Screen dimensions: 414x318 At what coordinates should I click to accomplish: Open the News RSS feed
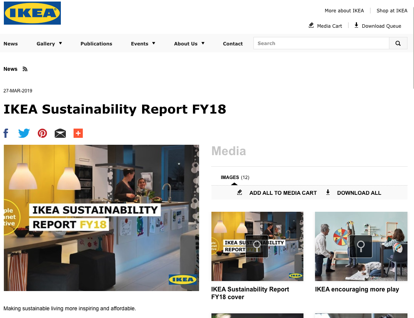click(25, 69)
